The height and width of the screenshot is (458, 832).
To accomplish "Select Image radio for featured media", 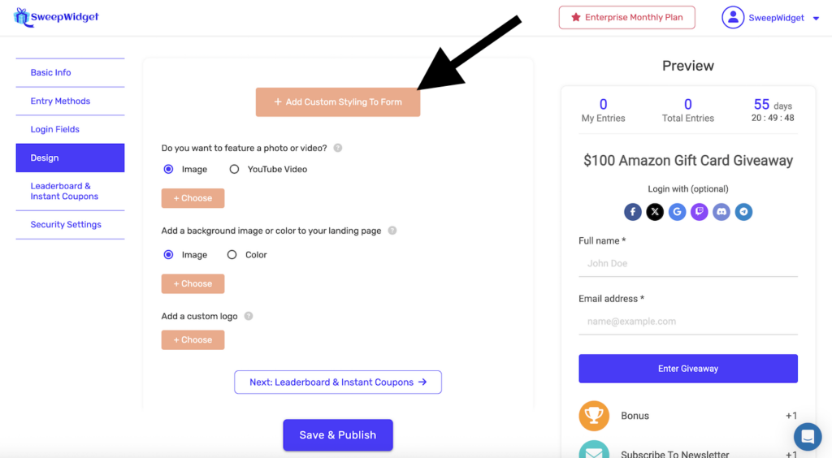I will tap(169, 170).
